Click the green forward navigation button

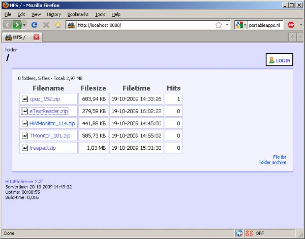pos(18,24)
